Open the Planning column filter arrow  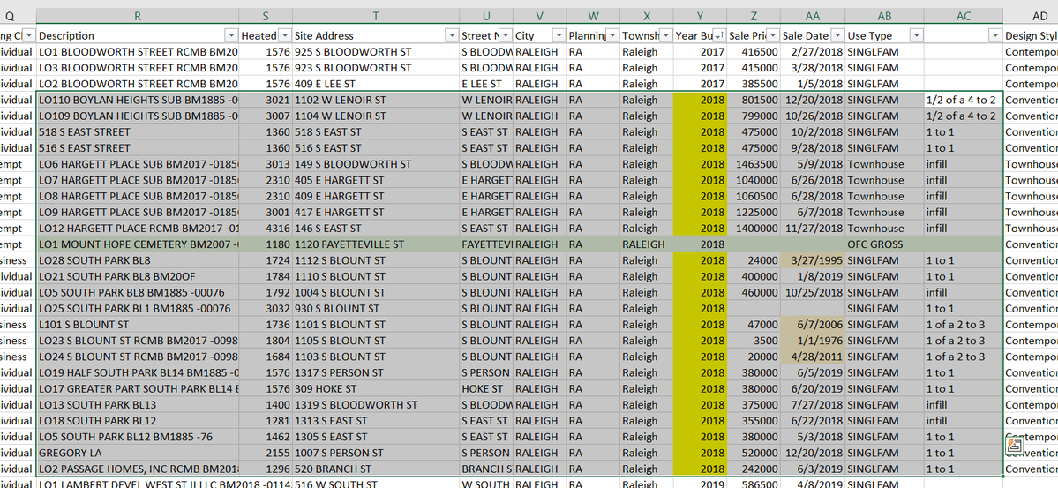pyautogui.click(x=611, y=35)
